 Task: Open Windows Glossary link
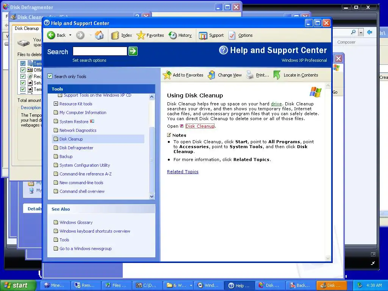76,222
